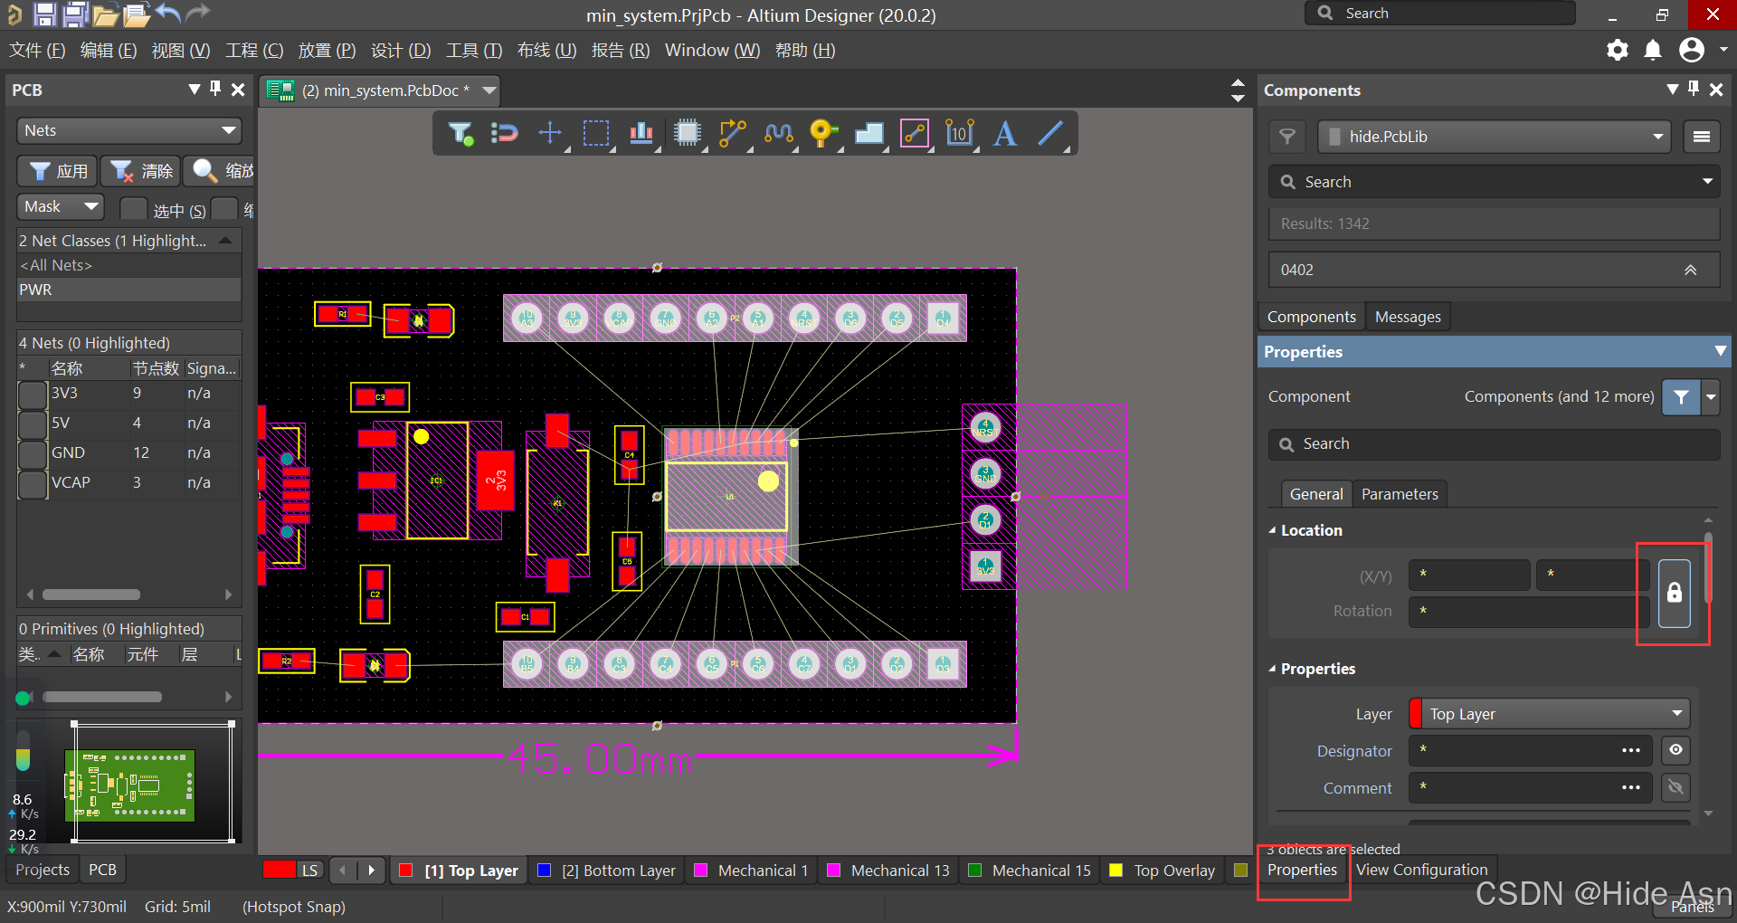This screenshot has width=1737, height=923.
Task: Open the 布线 (U) menu
Action: click(546, 51)
